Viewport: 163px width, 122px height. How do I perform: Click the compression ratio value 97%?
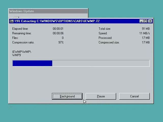point(61,42)
